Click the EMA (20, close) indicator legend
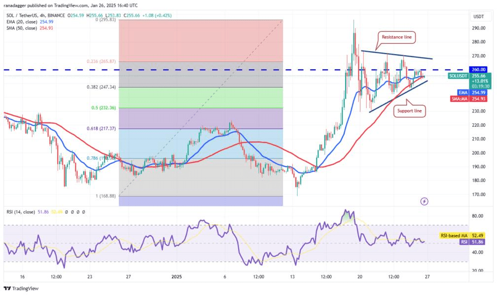This screenshot has width=497, height=295. [x=22, y=22]
